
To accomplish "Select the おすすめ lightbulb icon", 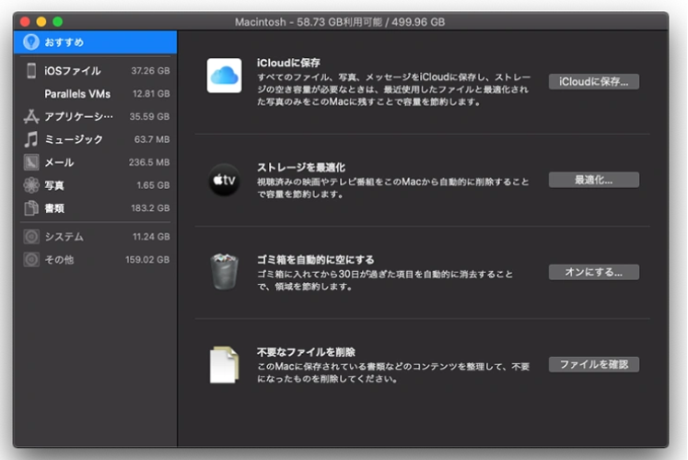I will 30,42.
